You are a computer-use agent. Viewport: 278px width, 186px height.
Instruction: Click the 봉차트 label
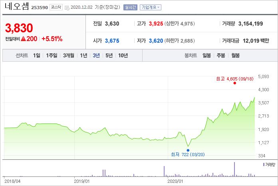(x=191, y=55)
